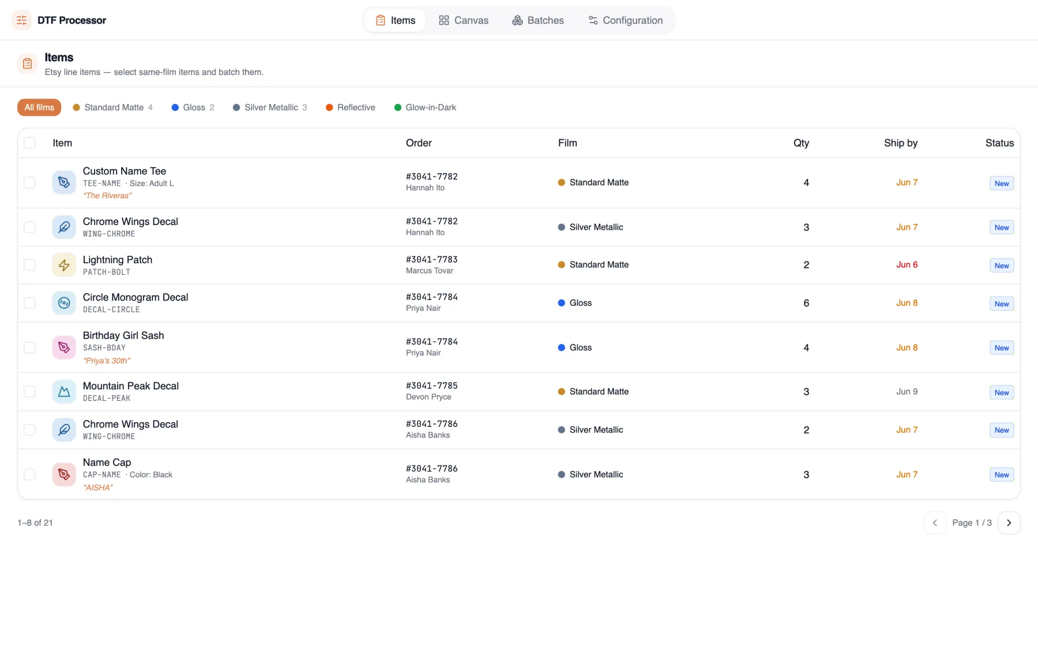Toggle the select-all checkbox in table header

click(x=29, y=142)
